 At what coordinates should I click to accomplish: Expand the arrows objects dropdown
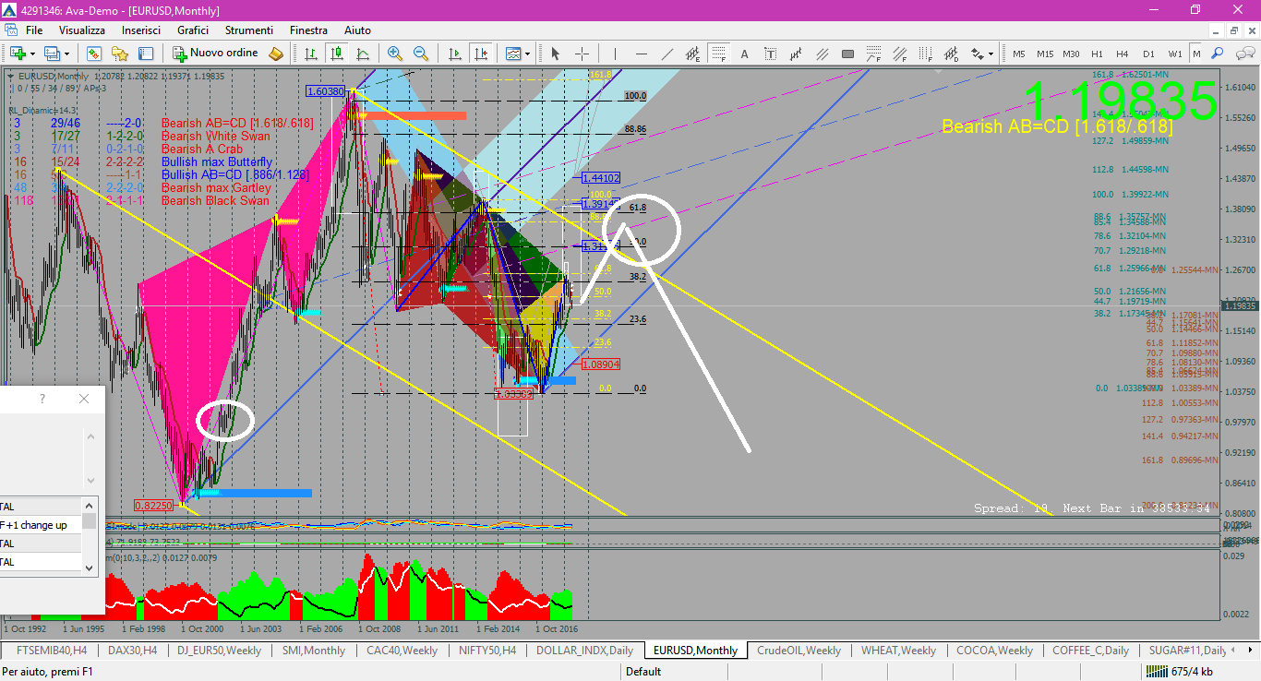pyautogui.click(x=990, y=54)
